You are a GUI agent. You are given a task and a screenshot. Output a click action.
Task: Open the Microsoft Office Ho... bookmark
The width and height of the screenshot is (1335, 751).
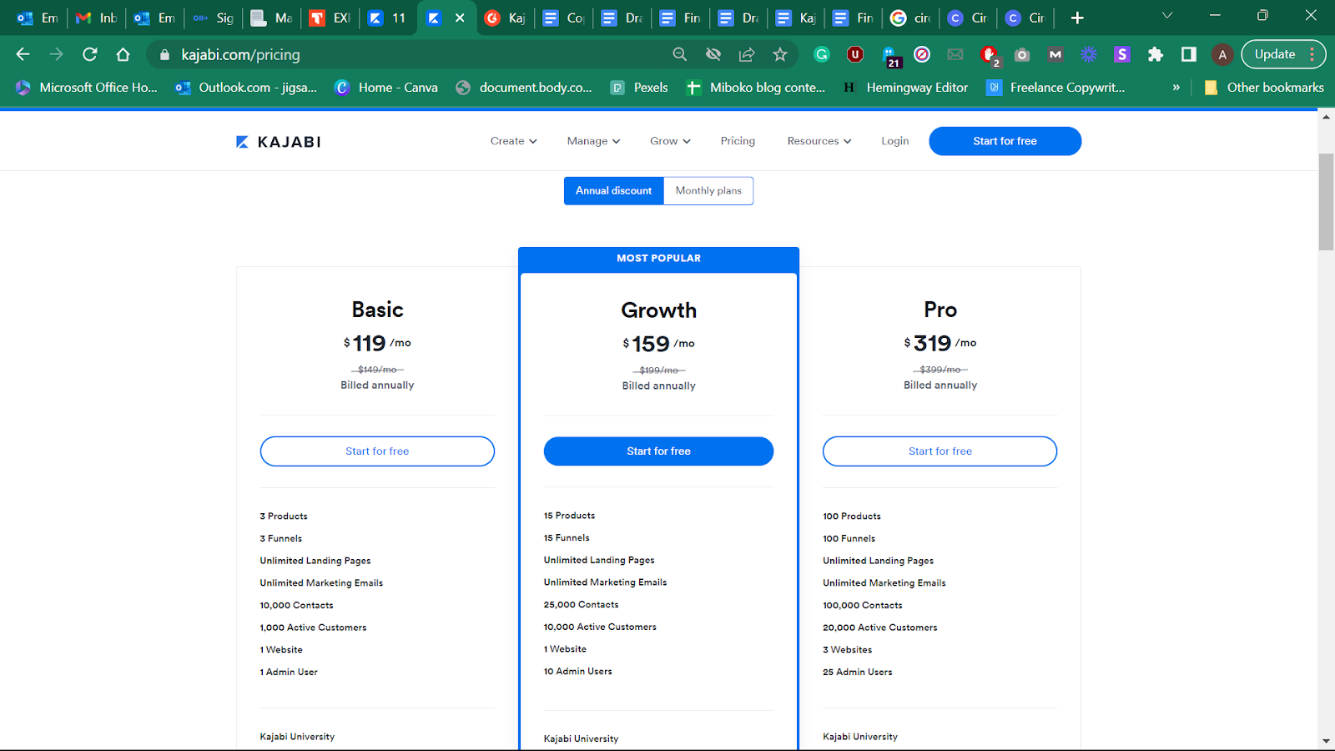86,87
